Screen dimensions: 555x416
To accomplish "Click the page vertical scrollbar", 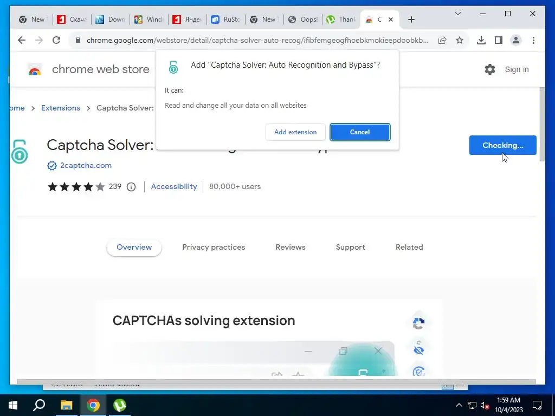I will click(x=542, y=125).
